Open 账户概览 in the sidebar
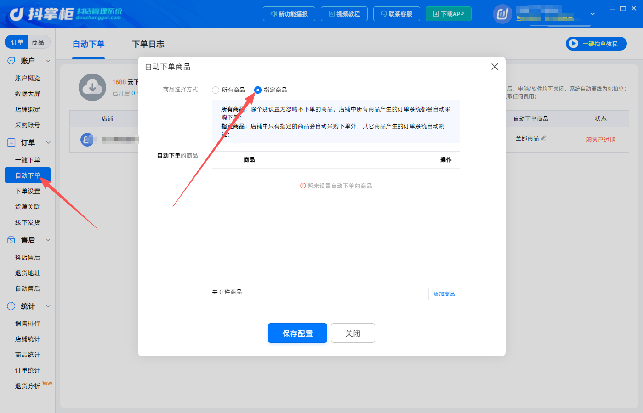This screenshot has width=643, height=413. click(28, 78)
